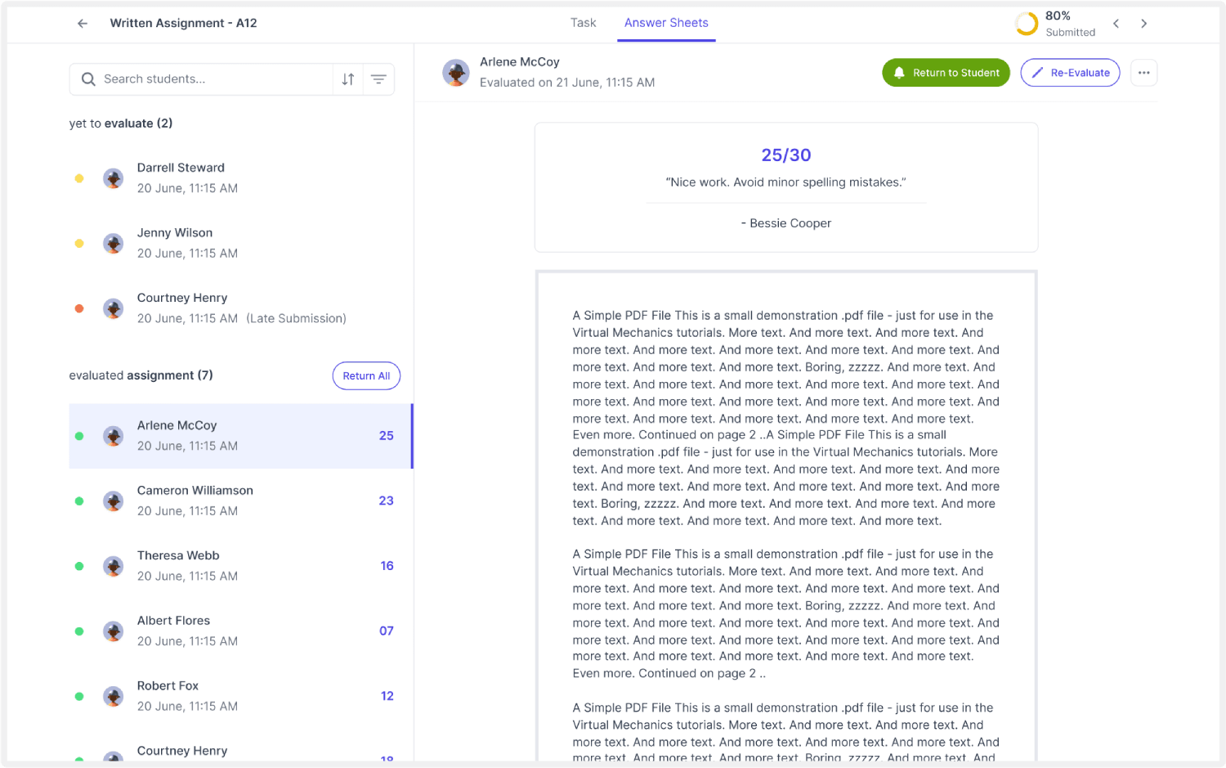The image size is (1226, 768).
Task: Open Darrell Steward's answer sheet
Action: 181,177
